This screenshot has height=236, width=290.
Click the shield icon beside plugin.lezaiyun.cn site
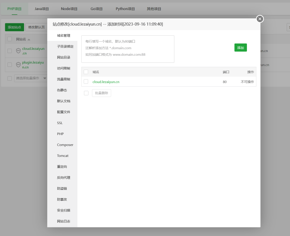click(18, 65)
